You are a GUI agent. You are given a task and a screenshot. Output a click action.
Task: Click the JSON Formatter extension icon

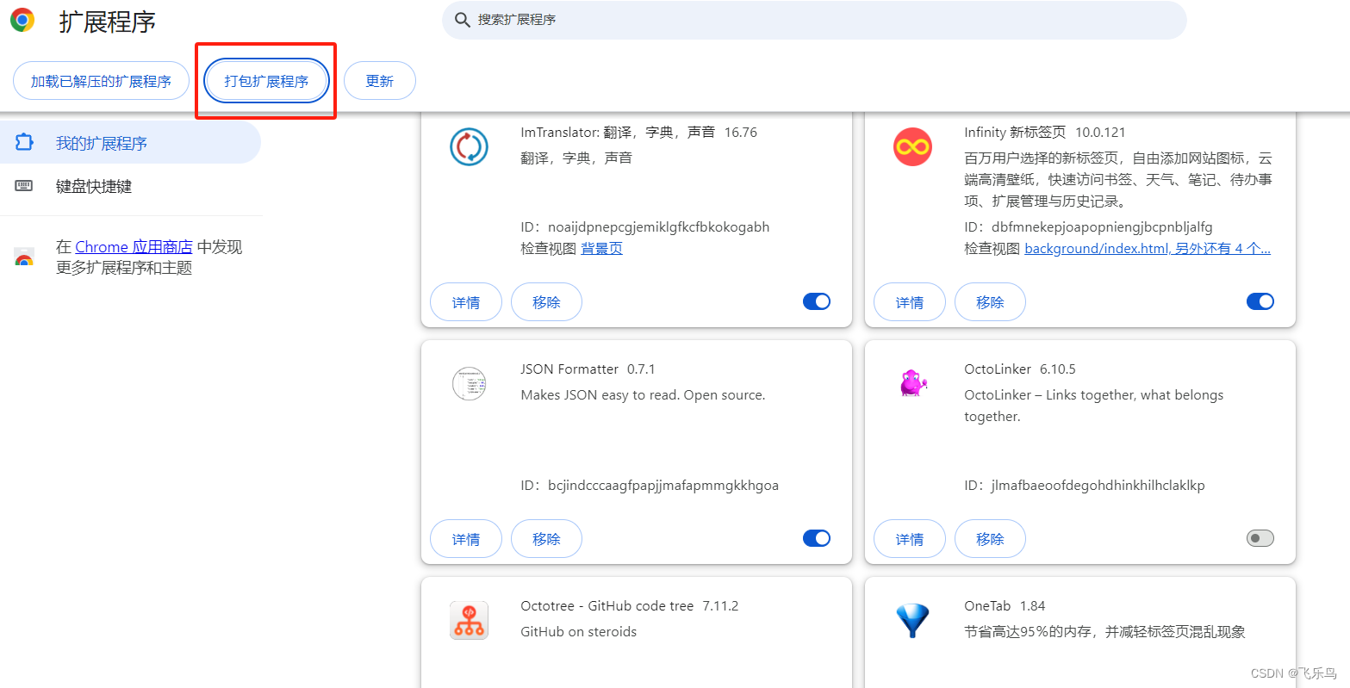pyautogui.click(x=469, y=383)
